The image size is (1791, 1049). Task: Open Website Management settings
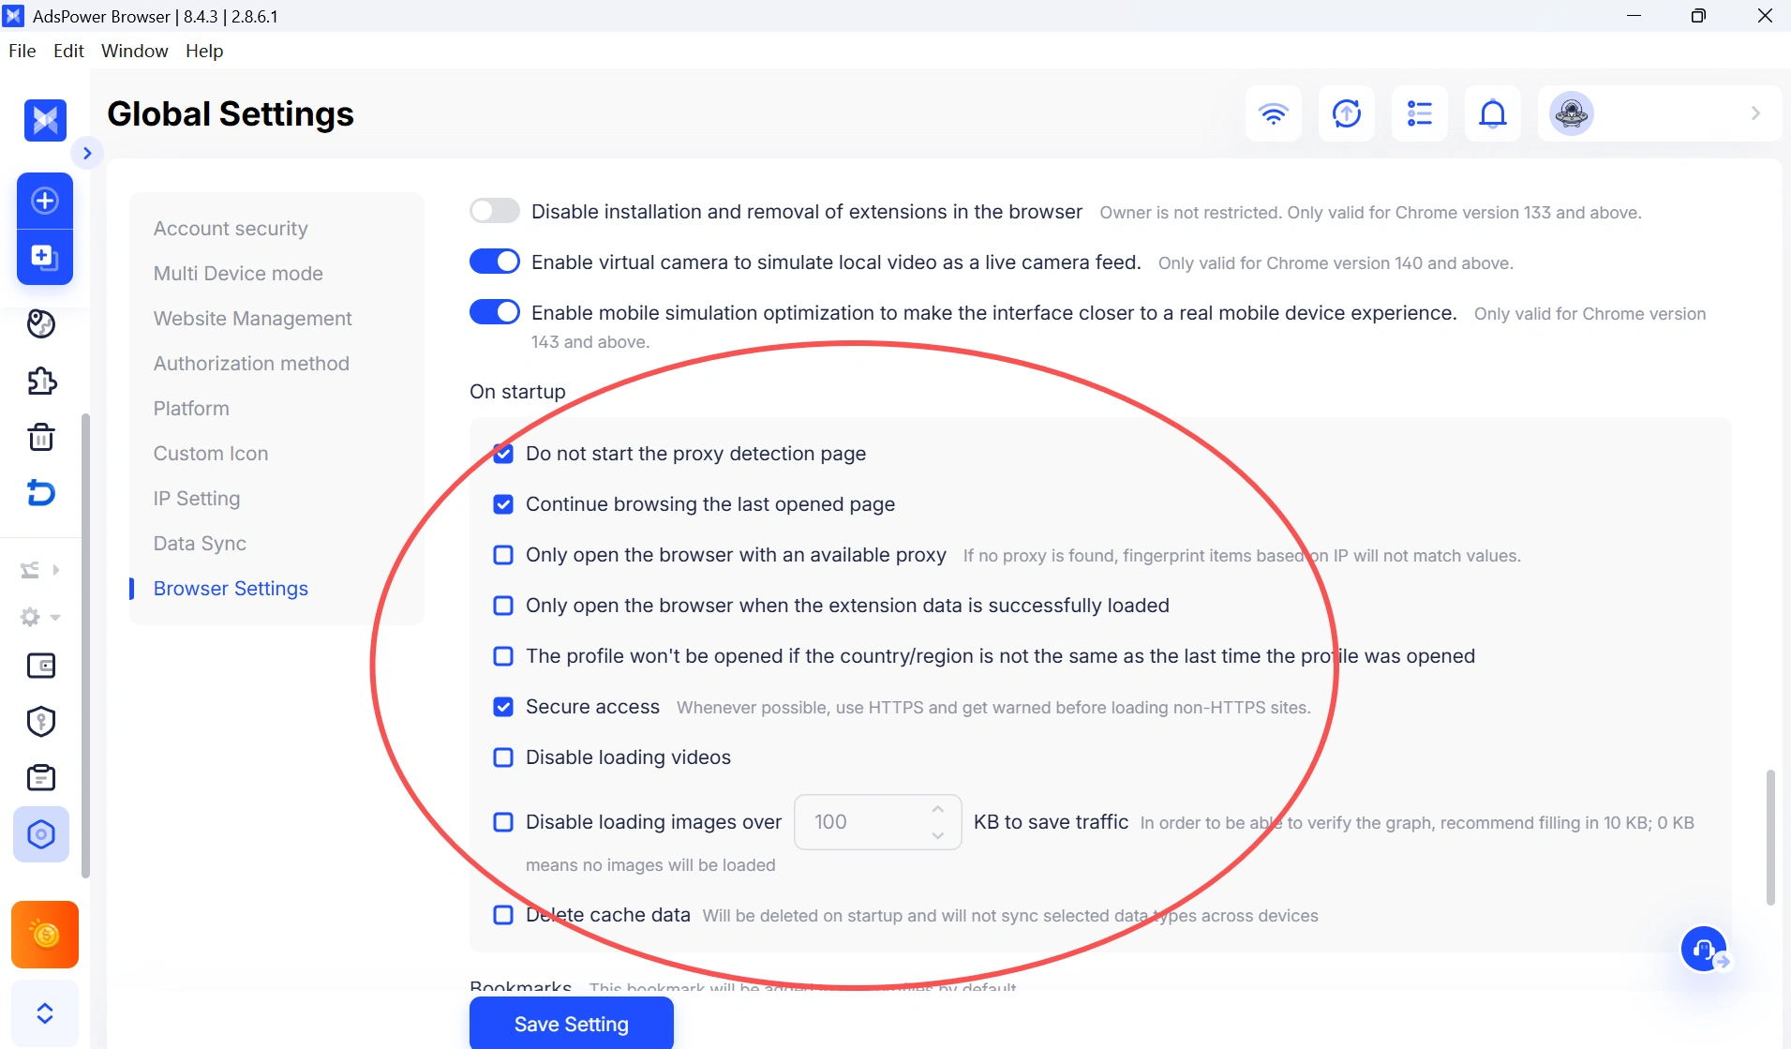tap(253, 319)
